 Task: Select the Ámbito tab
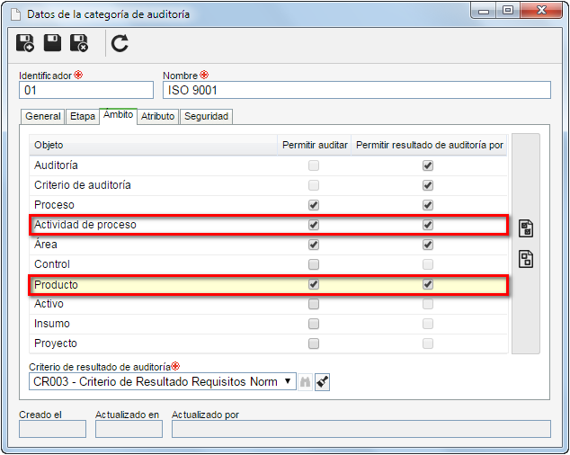click(118, 115)
